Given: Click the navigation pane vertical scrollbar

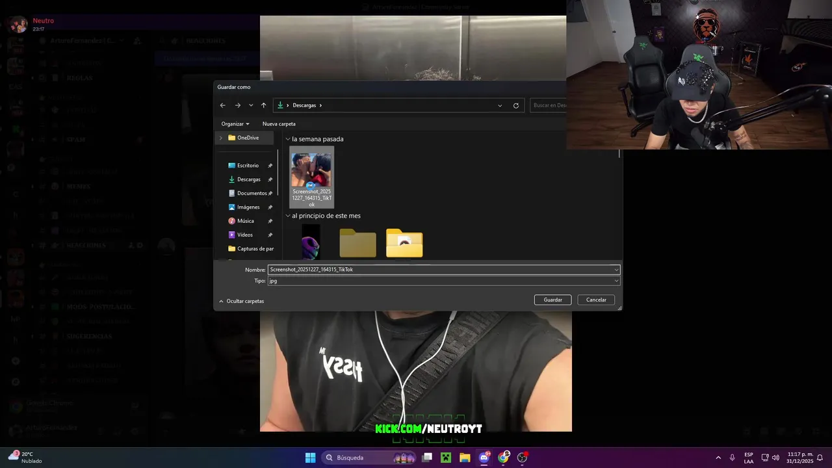Looking at the screenshot, I should (278, 172).
